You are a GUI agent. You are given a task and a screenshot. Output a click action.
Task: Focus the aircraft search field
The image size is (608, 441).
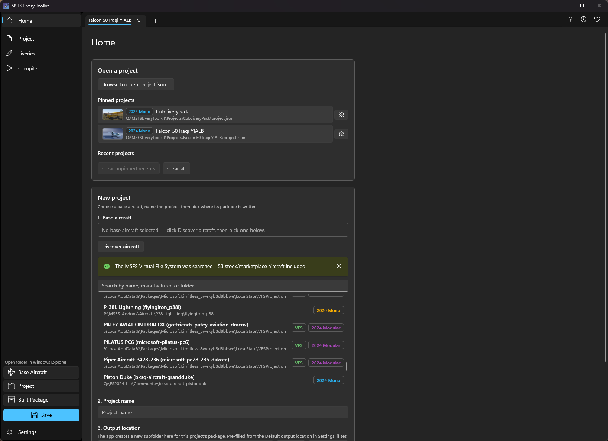pyautogui.click(x=223, y=286)
